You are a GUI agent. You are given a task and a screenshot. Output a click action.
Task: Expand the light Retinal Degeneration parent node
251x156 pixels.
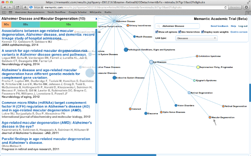click(189, 93)
